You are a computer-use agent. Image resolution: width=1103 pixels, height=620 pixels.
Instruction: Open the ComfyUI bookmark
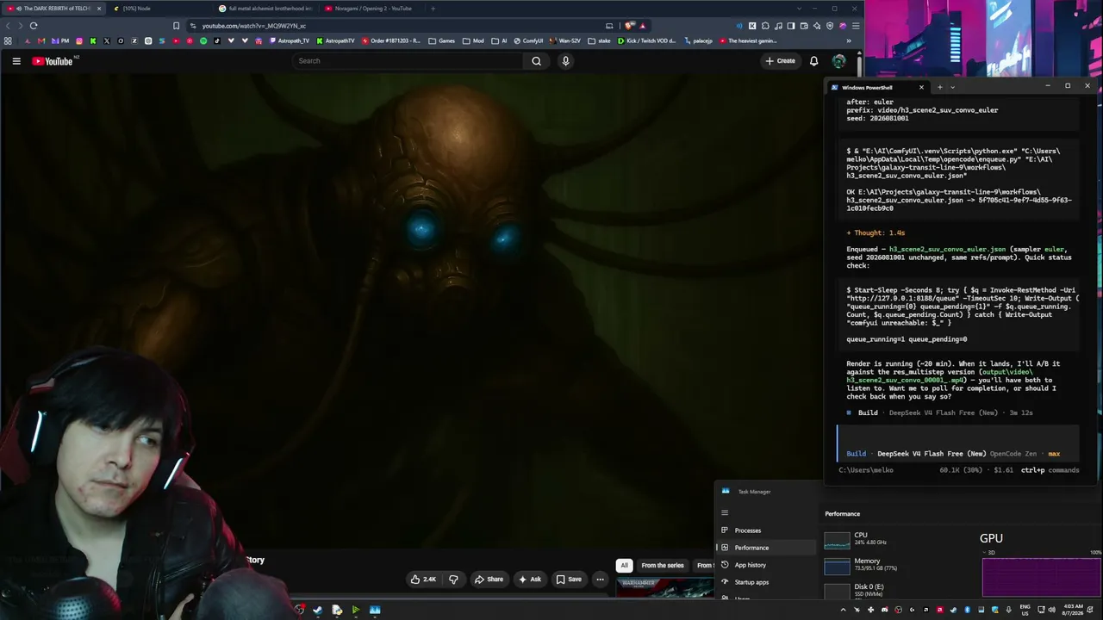pyautogui.click(x=528, y=40)
